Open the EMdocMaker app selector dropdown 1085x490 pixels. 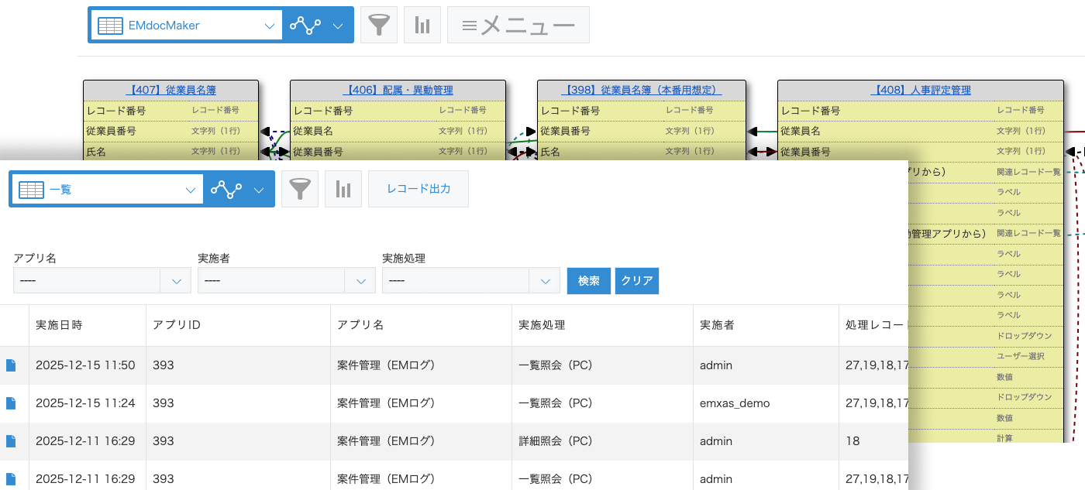point(270,24)
